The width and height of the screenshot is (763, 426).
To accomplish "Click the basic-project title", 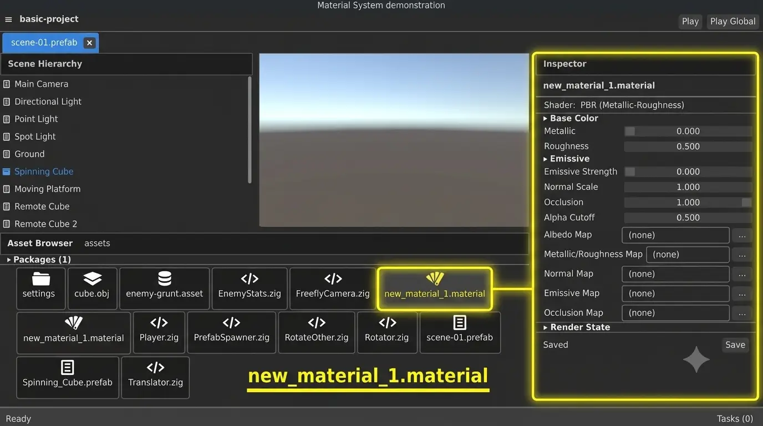I will pos(49,19).
